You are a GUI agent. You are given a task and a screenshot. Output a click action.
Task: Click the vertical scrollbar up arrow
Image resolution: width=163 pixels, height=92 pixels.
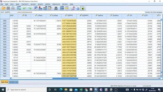(161, 20)
